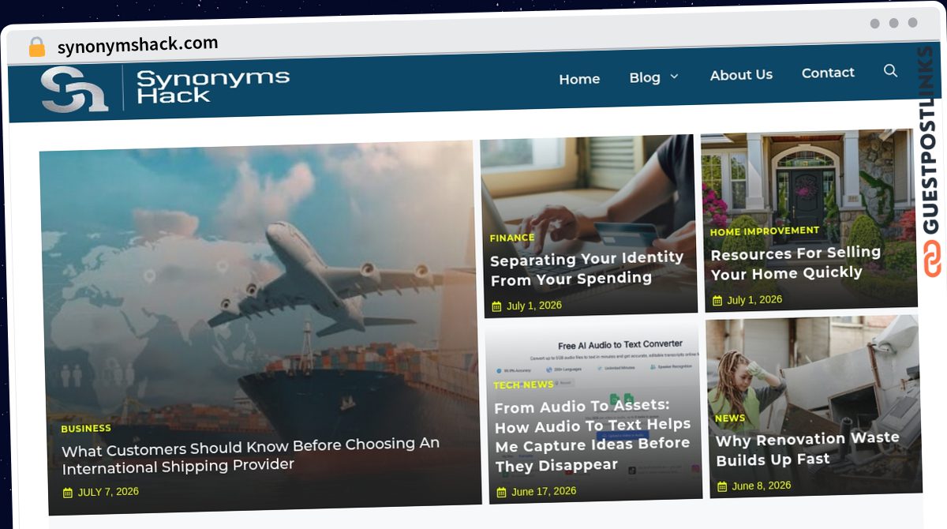
Task: Expand the Blog menu chevron
Action: click(674, 77)
